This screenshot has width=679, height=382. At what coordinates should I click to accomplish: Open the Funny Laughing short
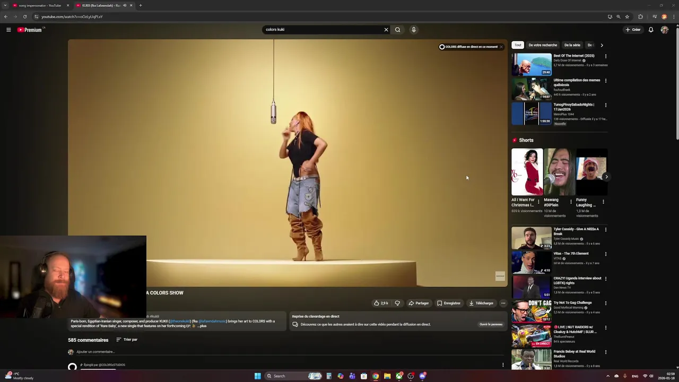(591, 172)
